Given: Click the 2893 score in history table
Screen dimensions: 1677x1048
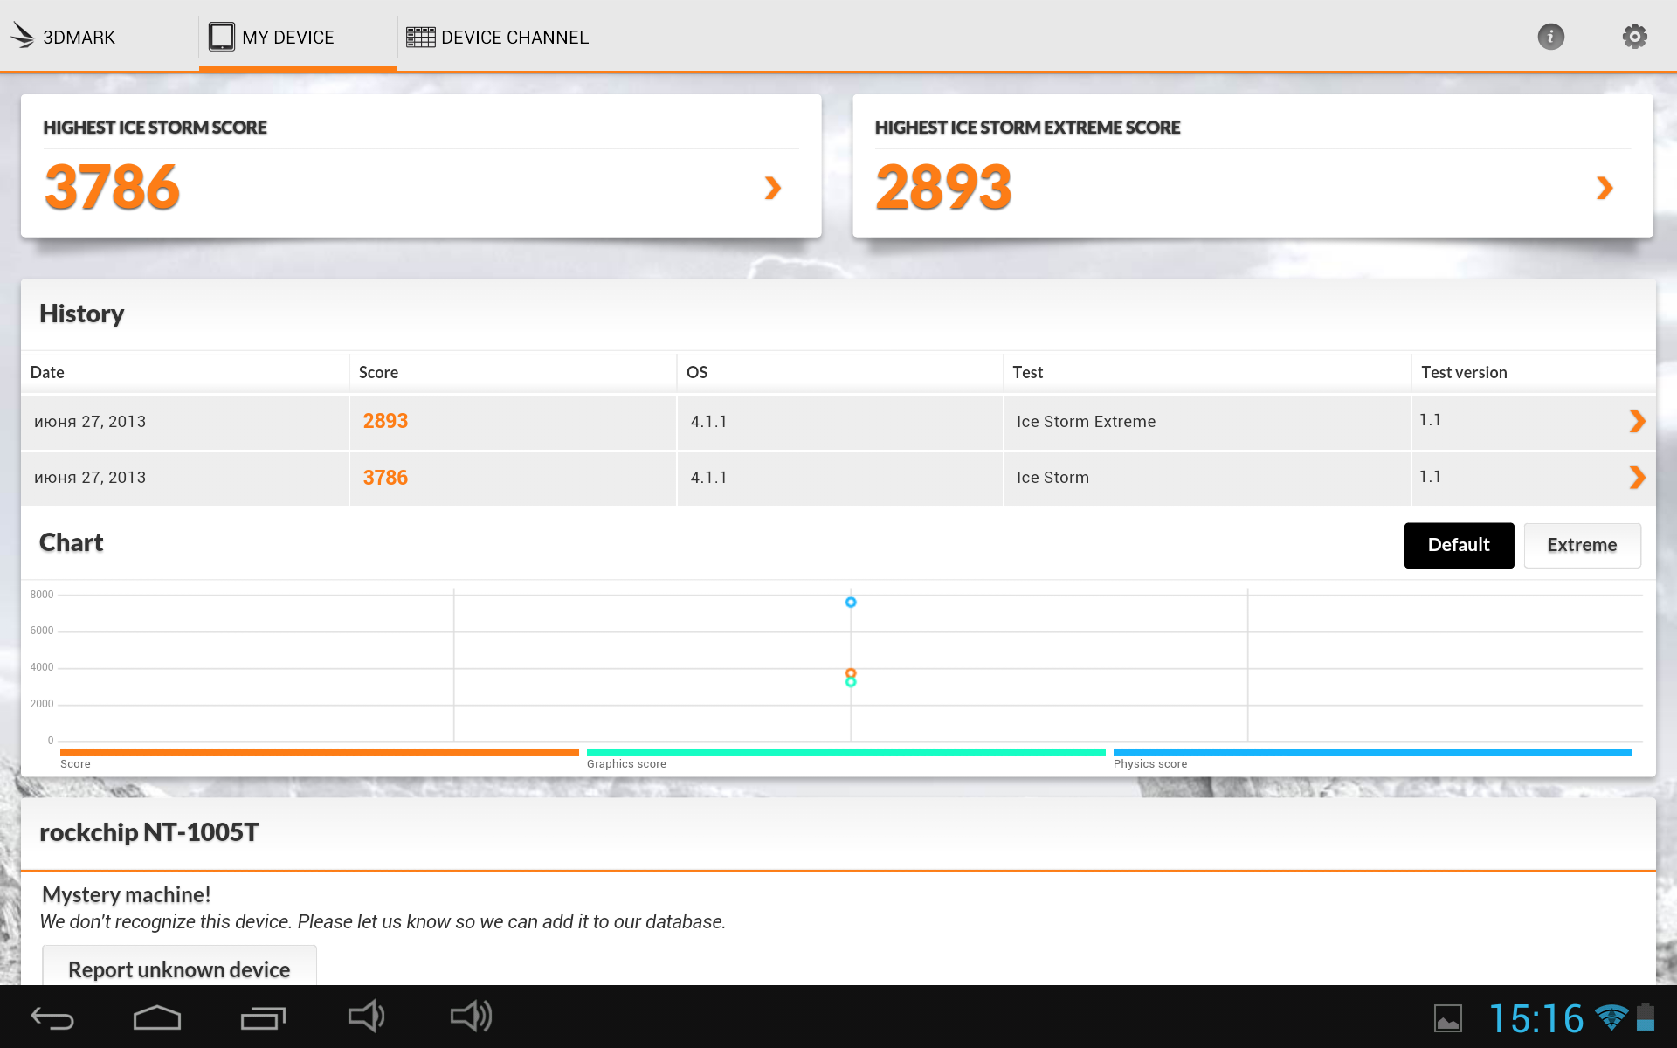Looking at the screenshot, I should click(385, 421).
